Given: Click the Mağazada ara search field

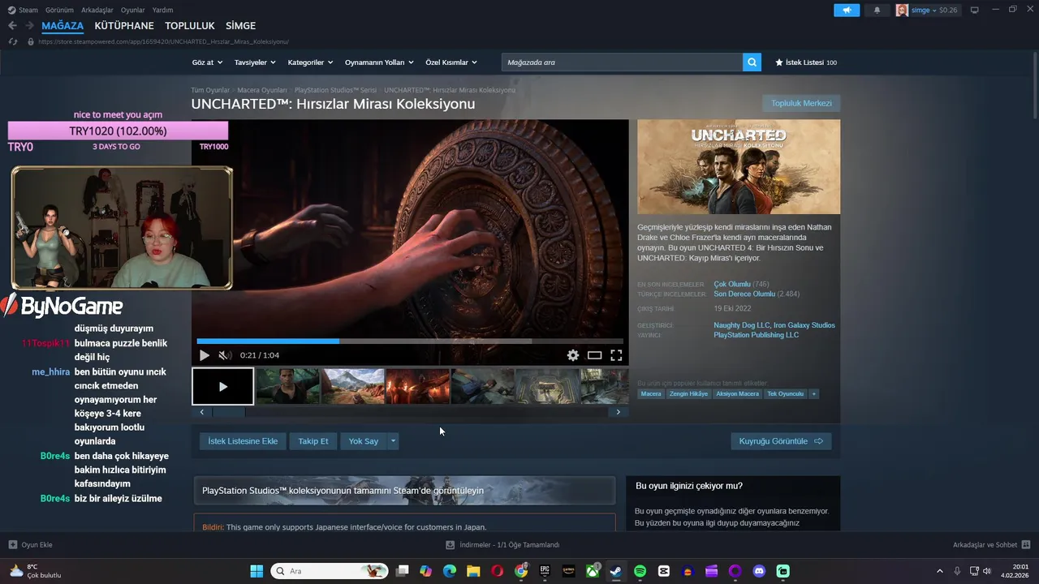Looking at the screenshot, I should pos(622,62).
